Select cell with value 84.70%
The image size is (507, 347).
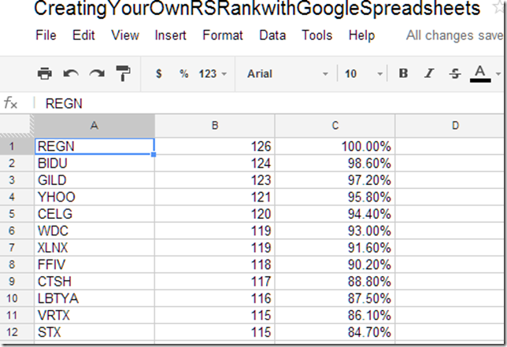pyautogui.click(x=335, y=332)
